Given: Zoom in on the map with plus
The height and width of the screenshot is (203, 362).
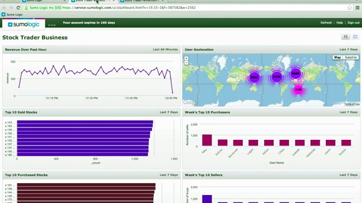Looking at the screenshot, I should 186,59.
